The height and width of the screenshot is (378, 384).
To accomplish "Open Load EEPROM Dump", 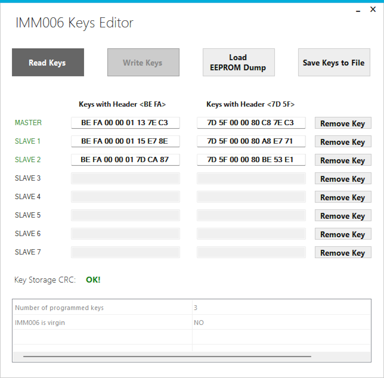I will (x=239, y=62).
